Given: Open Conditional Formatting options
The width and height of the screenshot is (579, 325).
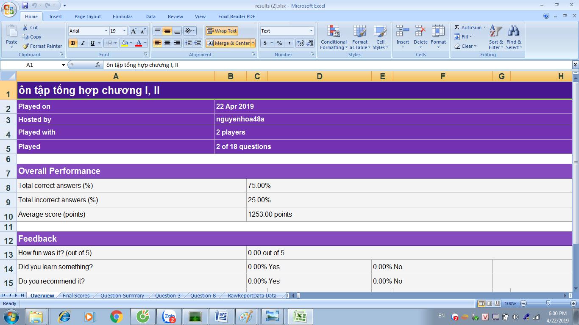Looking at the screenshot, I should [x=334, y=37].
